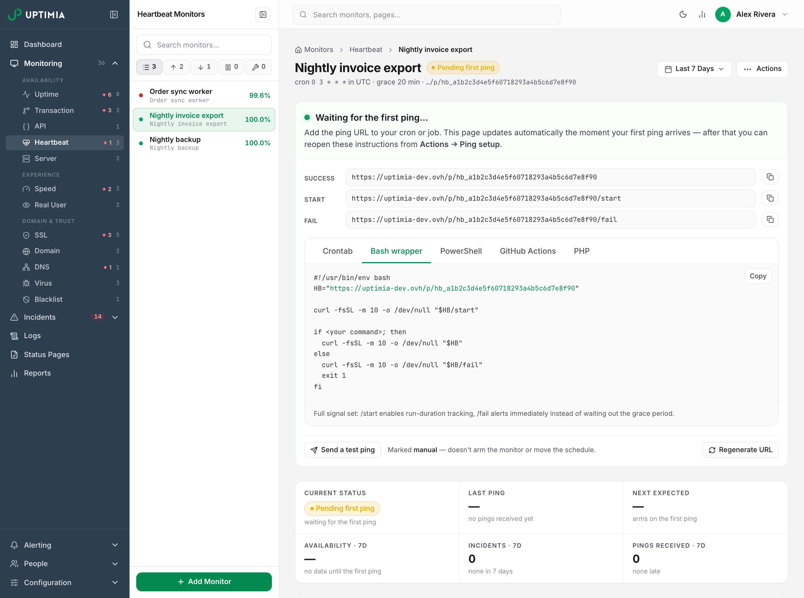
Task: Collapse the main sidebar icon
Action: pyautogui.click(x=114, y=15)
